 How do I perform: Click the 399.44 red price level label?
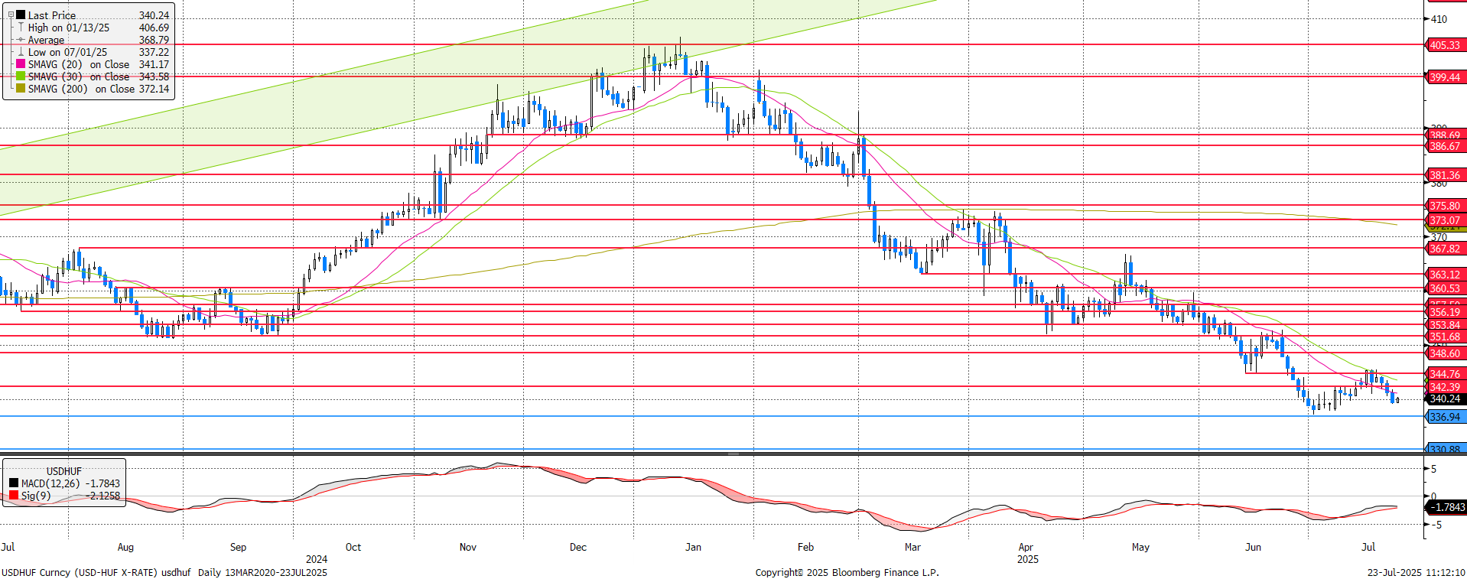click(x=1446, y=77)
